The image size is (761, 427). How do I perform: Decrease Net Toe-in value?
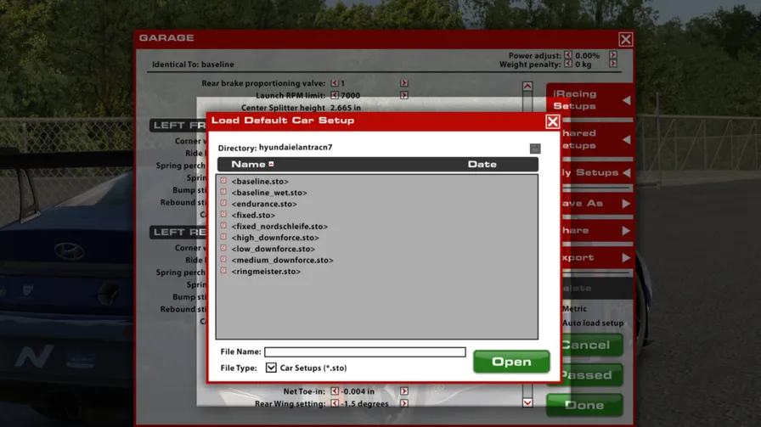pos(335,390)
